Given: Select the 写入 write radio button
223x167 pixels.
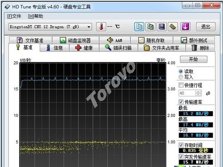Looking at the screenshot, I should (x=181, y=77).
